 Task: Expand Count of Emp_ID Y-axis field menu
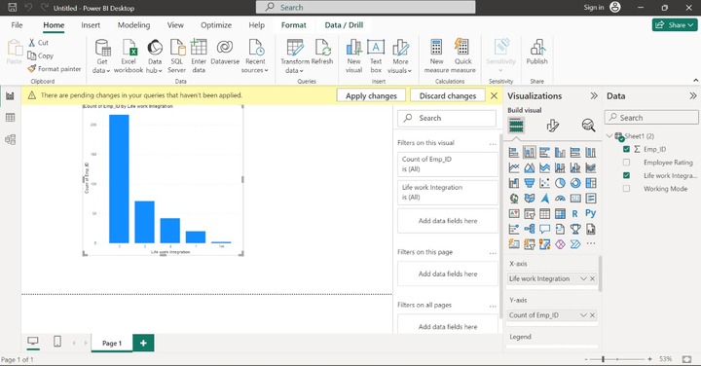click(583, 315)
